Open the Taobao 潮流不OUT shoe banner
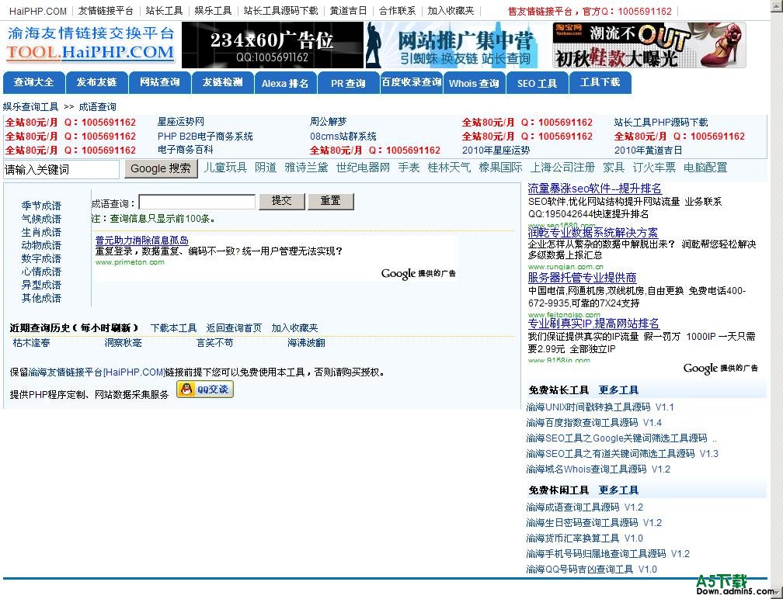The image size is (783, 599). pos(649,45)
